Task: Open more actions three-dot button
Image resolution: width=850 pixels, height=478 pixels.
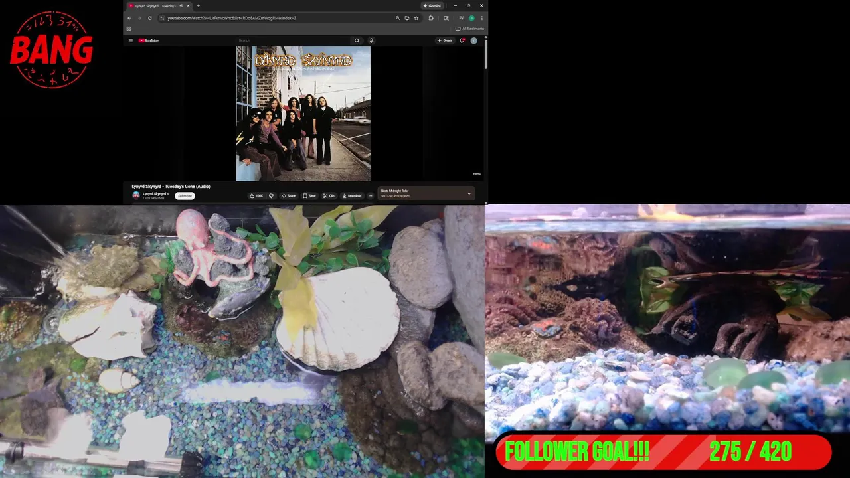Action: point(371,196)
